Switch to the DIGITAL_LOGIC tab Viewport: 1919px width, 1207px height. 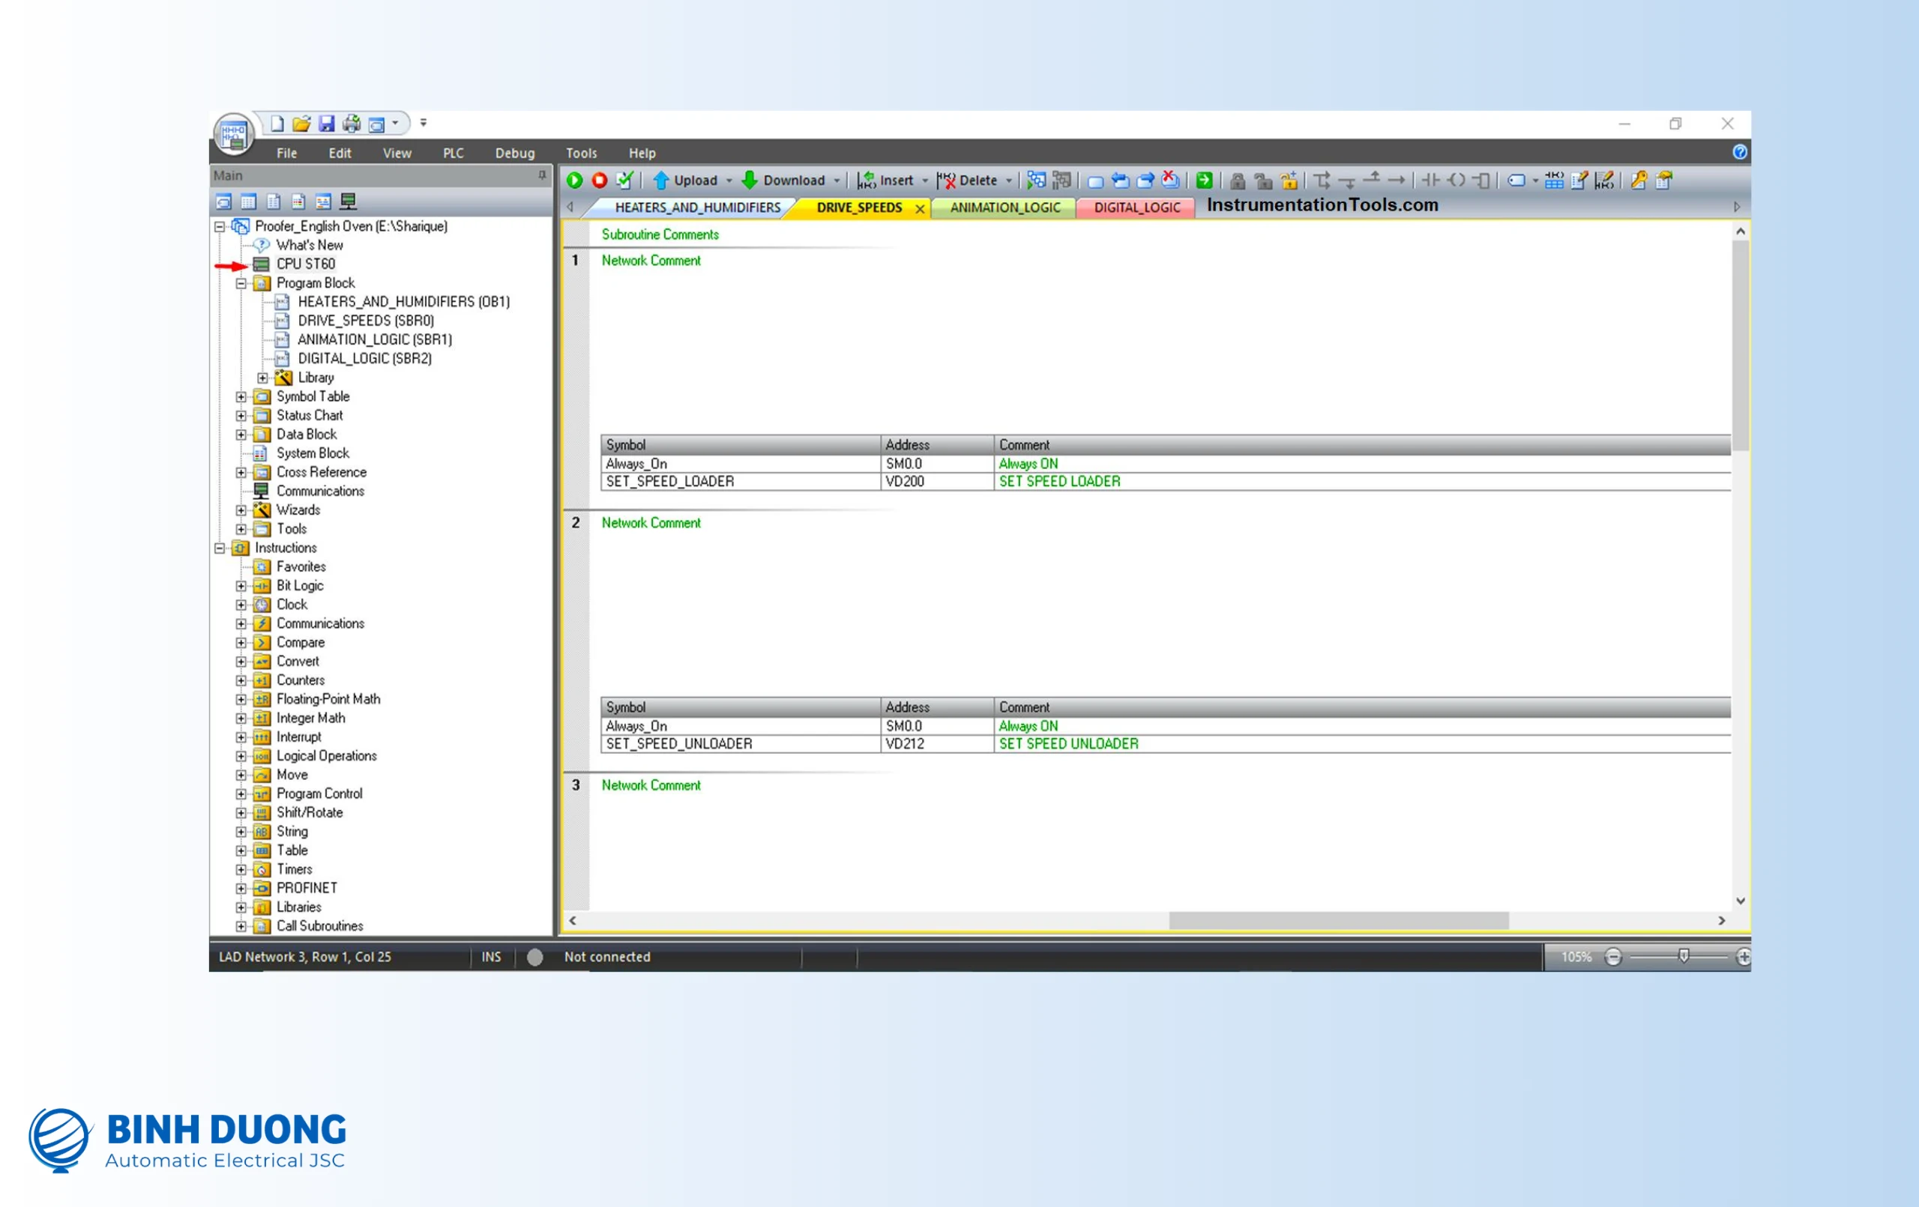[1136, 208]
